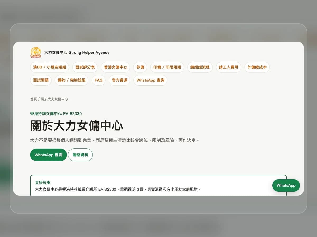Select 轉約 / 完約姐姐 nav item
This screenshot has width=317, height=237.
click(x=72, y=80)
